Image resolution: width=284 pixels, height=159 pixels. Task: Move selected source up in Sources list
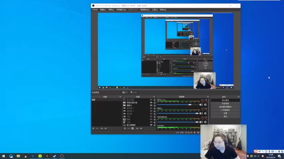pos(137,128)
